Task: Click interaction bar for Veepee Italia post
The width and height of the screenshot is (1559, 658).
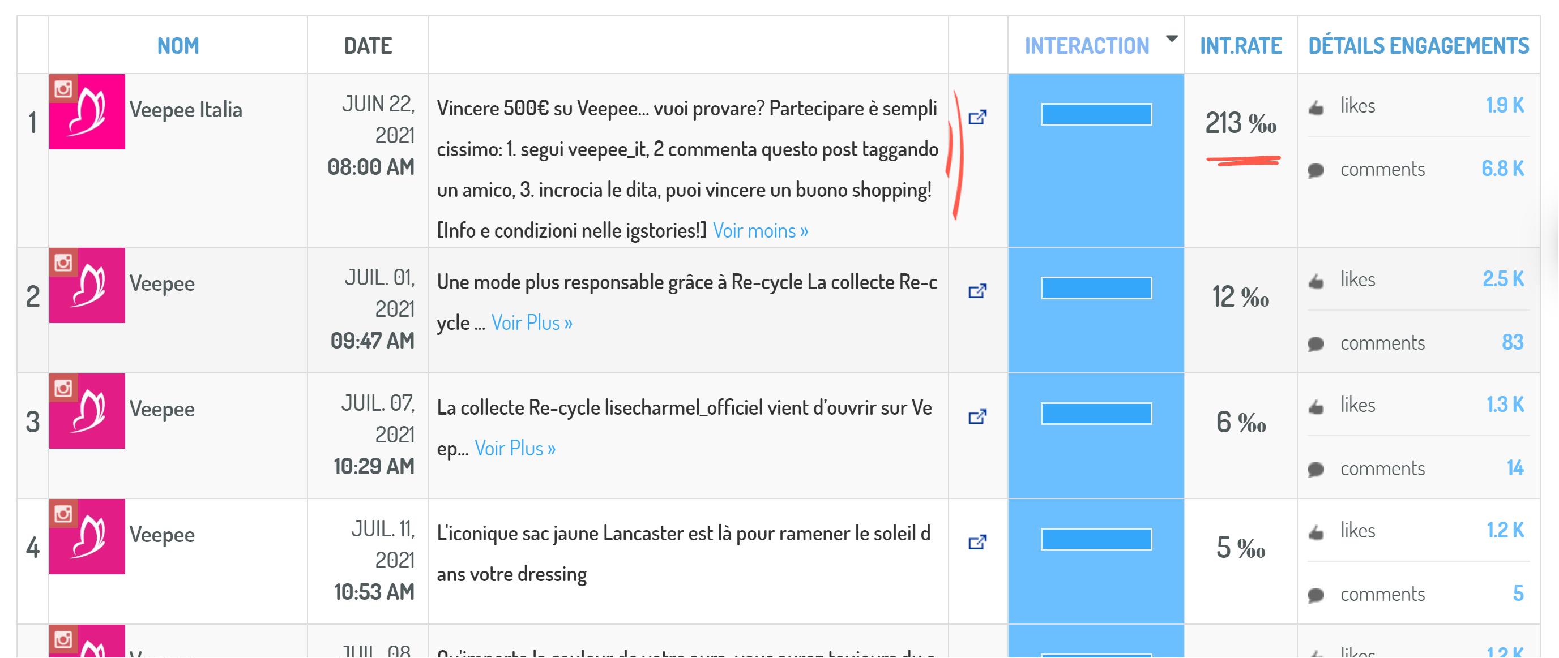Action: [1096, 114]
